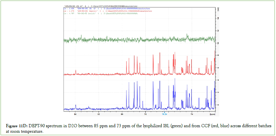Click the 78 ppm x-axis tick label
The width and height of the screenshot is (276, 136).
click(145, 114)
